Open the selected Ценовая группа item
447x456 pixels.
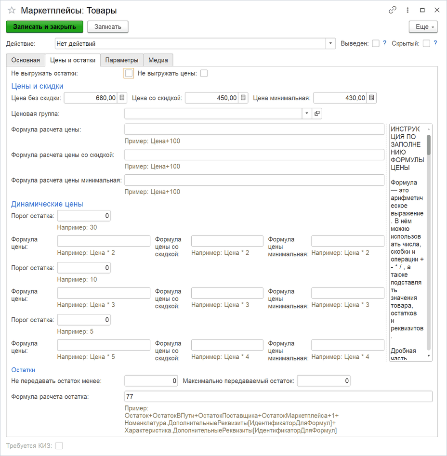(317, 114)
